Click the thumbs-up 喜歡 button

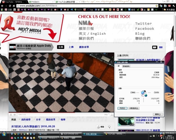101,127
